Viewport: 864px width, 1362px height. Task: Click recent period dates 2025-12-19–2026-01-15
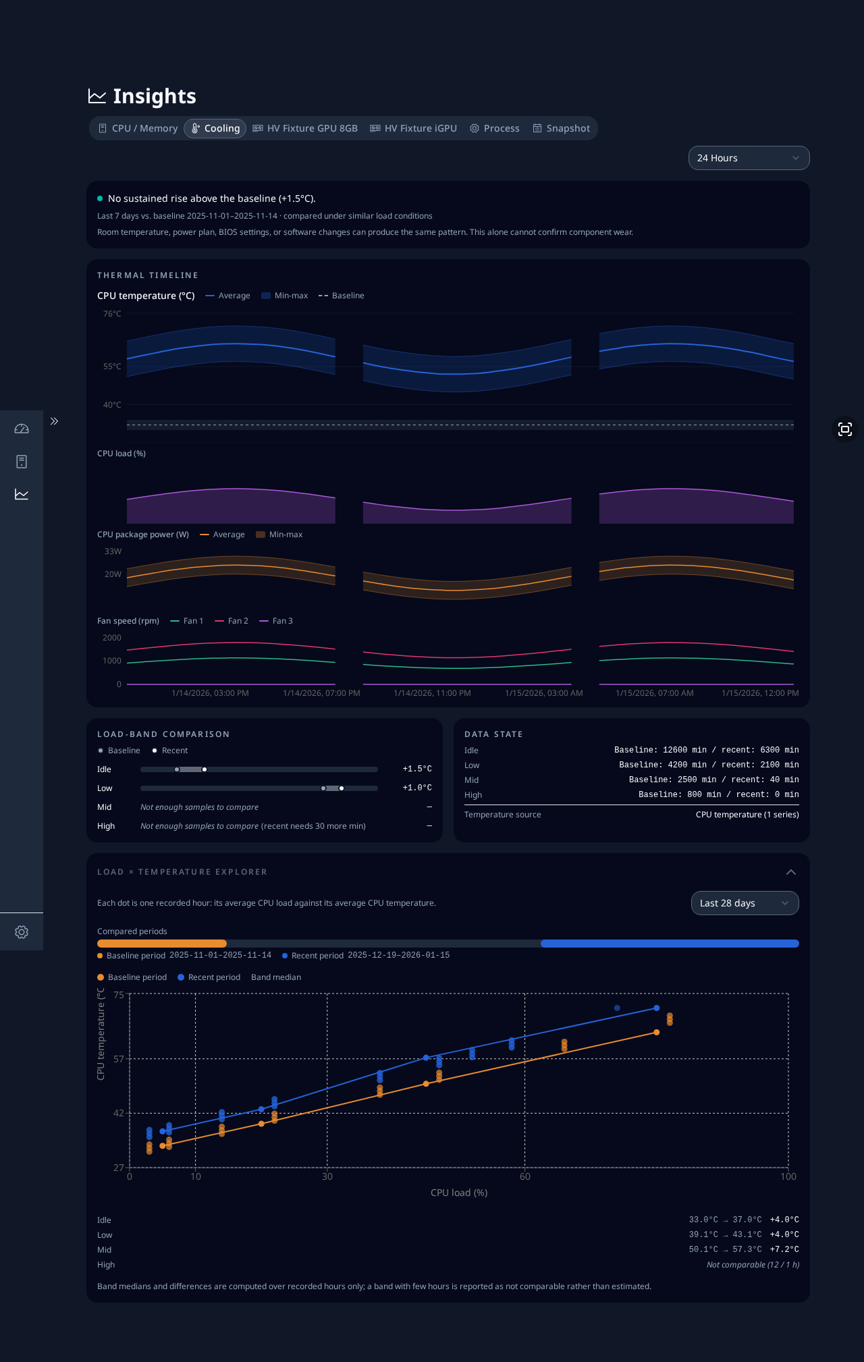tap(398, 956)
